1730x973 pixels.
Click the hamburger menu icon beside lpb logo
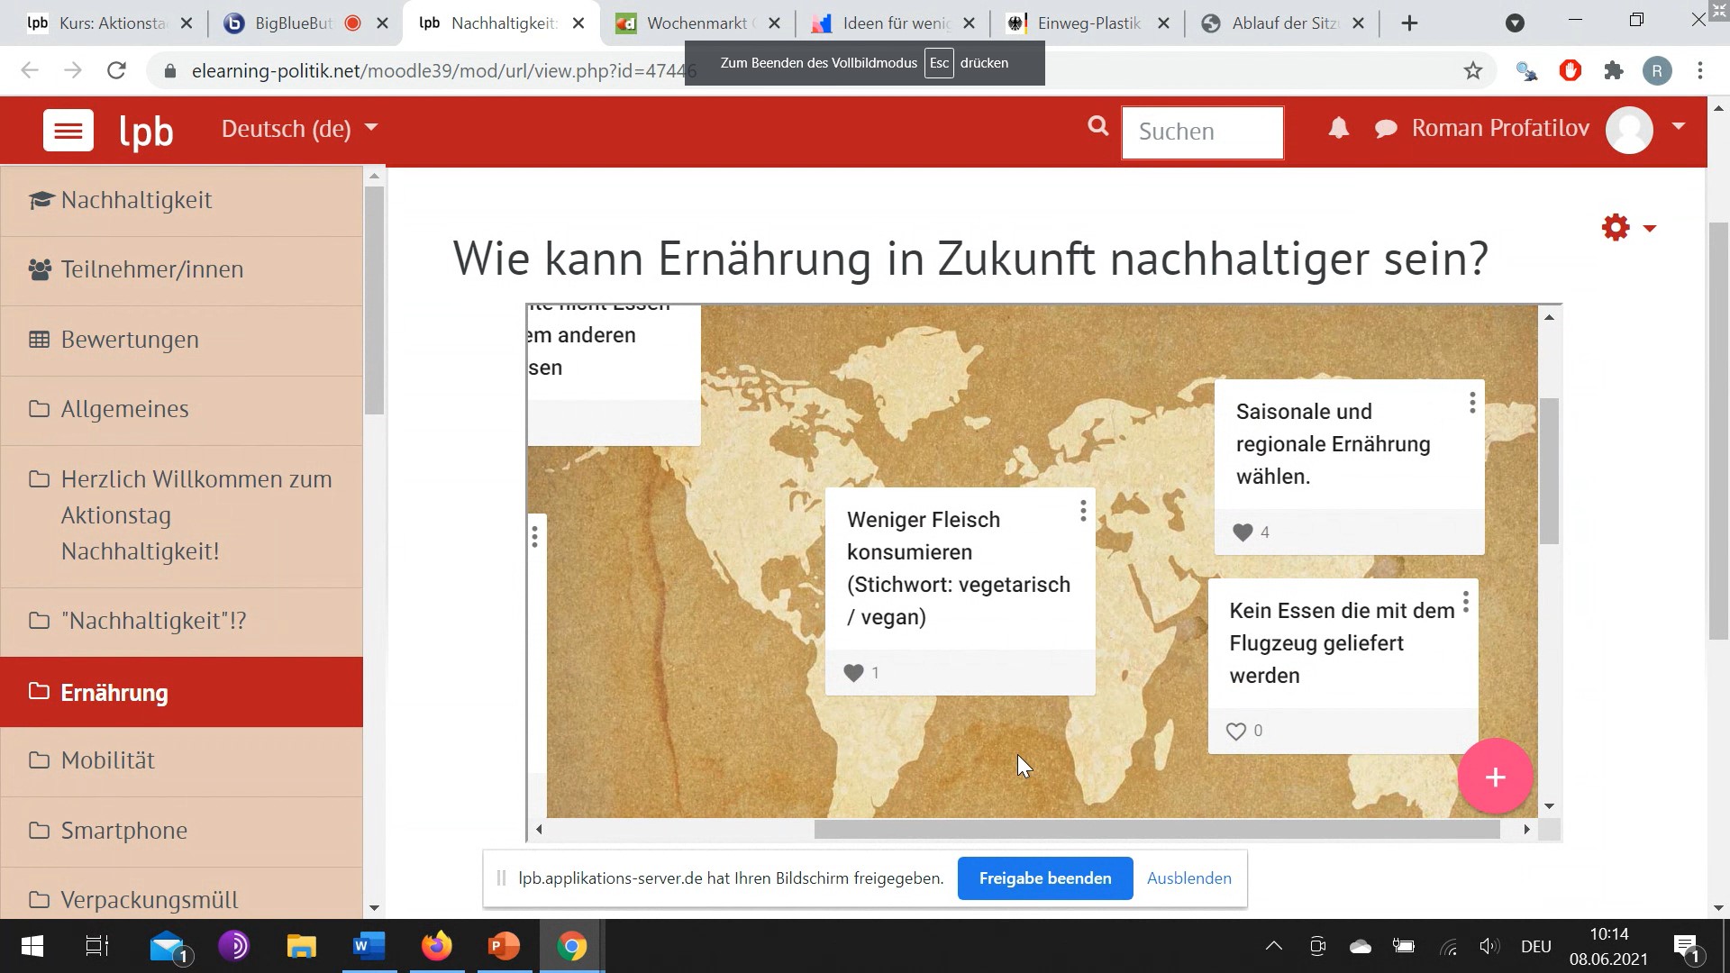point(68,132)
